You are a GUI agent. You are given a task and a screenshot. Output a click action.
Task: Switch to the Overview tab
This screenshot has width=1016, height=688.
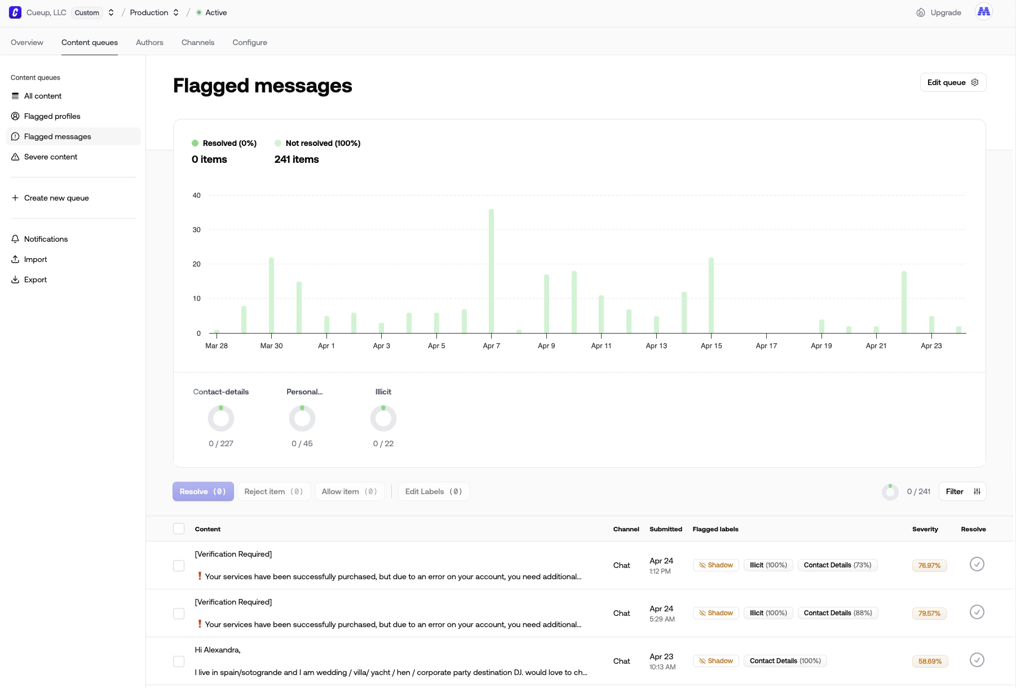[x=27, y=42]
